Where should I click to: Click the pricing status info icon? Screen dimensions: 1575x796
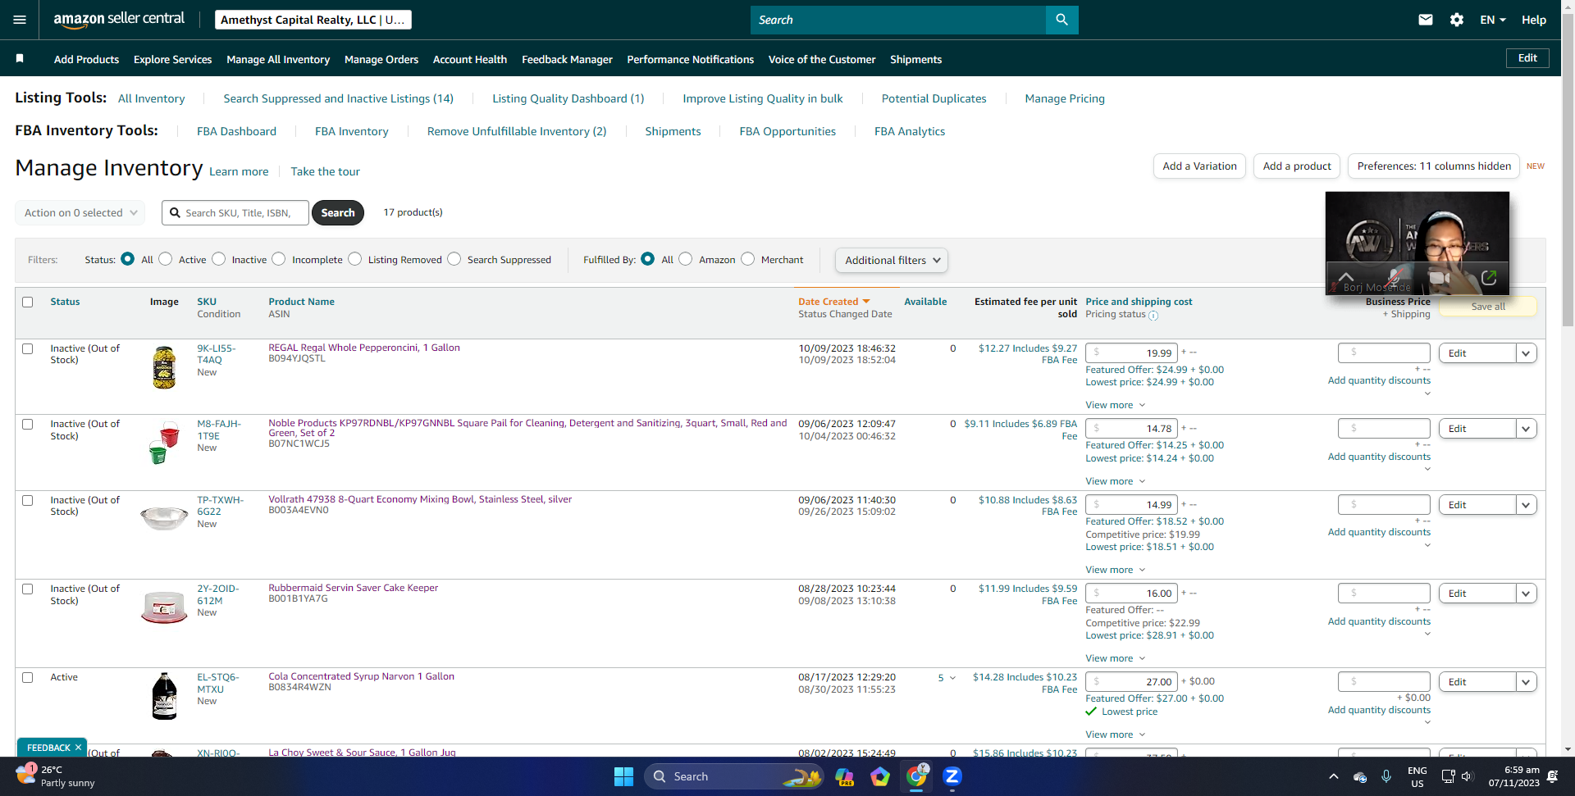[x=1153, y=316]
